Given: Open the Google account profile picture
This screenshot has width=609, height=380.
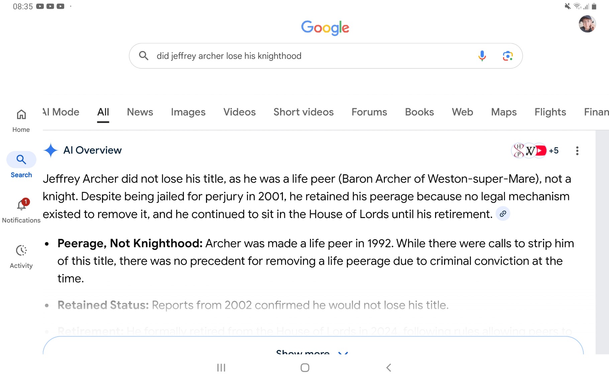Looking at the screenshot, I should 587,24.
